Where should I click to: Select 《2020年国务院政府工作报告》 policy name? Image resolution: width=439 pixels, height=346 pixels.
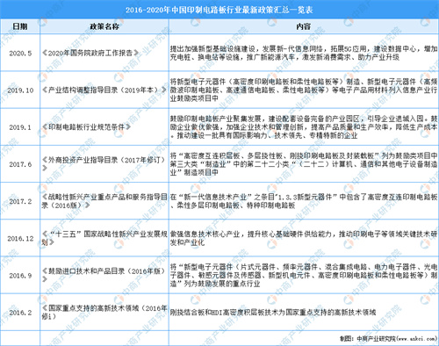click(x=90, y=53)
